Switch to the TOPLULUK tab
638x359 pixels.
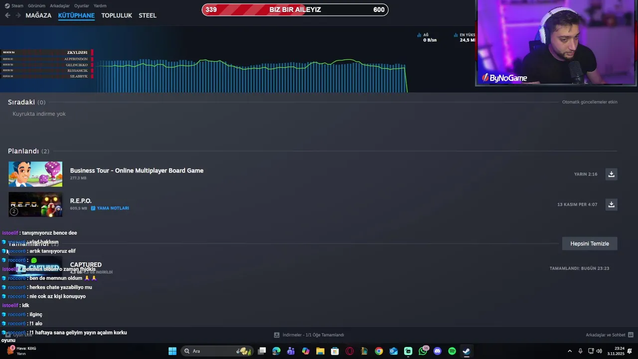point(117,15)
